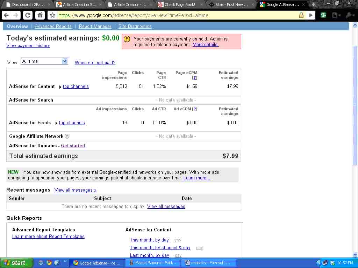Open Report Manager section

[95, 26]
